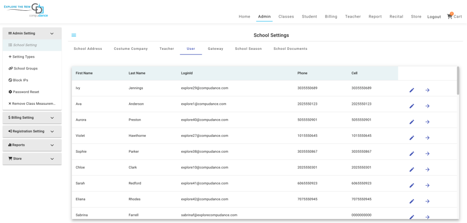
Task: Edit Aurora Preston's user record
Action: click(411, 122)
